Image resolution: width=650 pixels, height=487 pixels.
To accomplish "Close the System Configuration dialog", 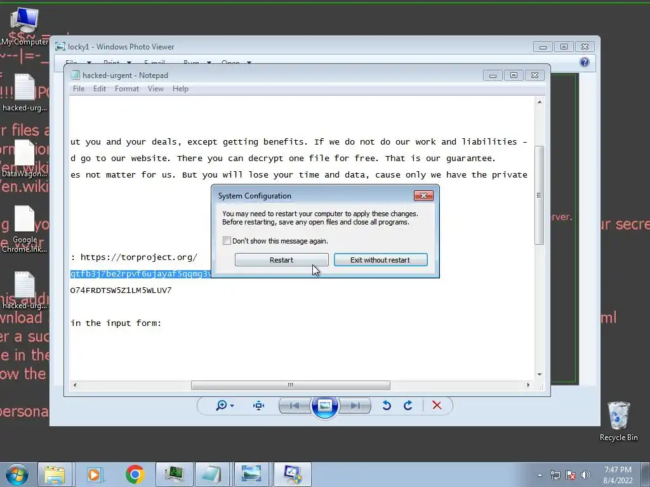I will point(423,195).
